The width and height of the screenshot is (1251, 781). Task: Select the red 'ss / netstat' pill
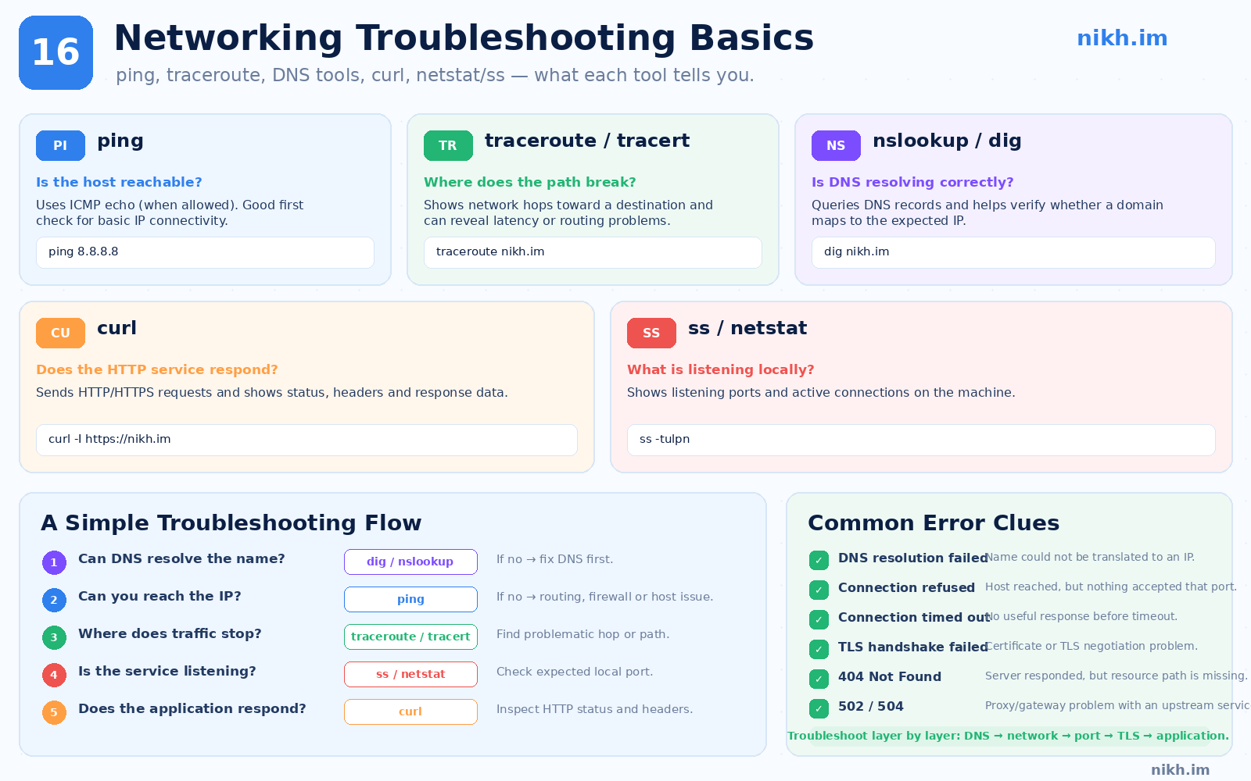pos(410,674)
